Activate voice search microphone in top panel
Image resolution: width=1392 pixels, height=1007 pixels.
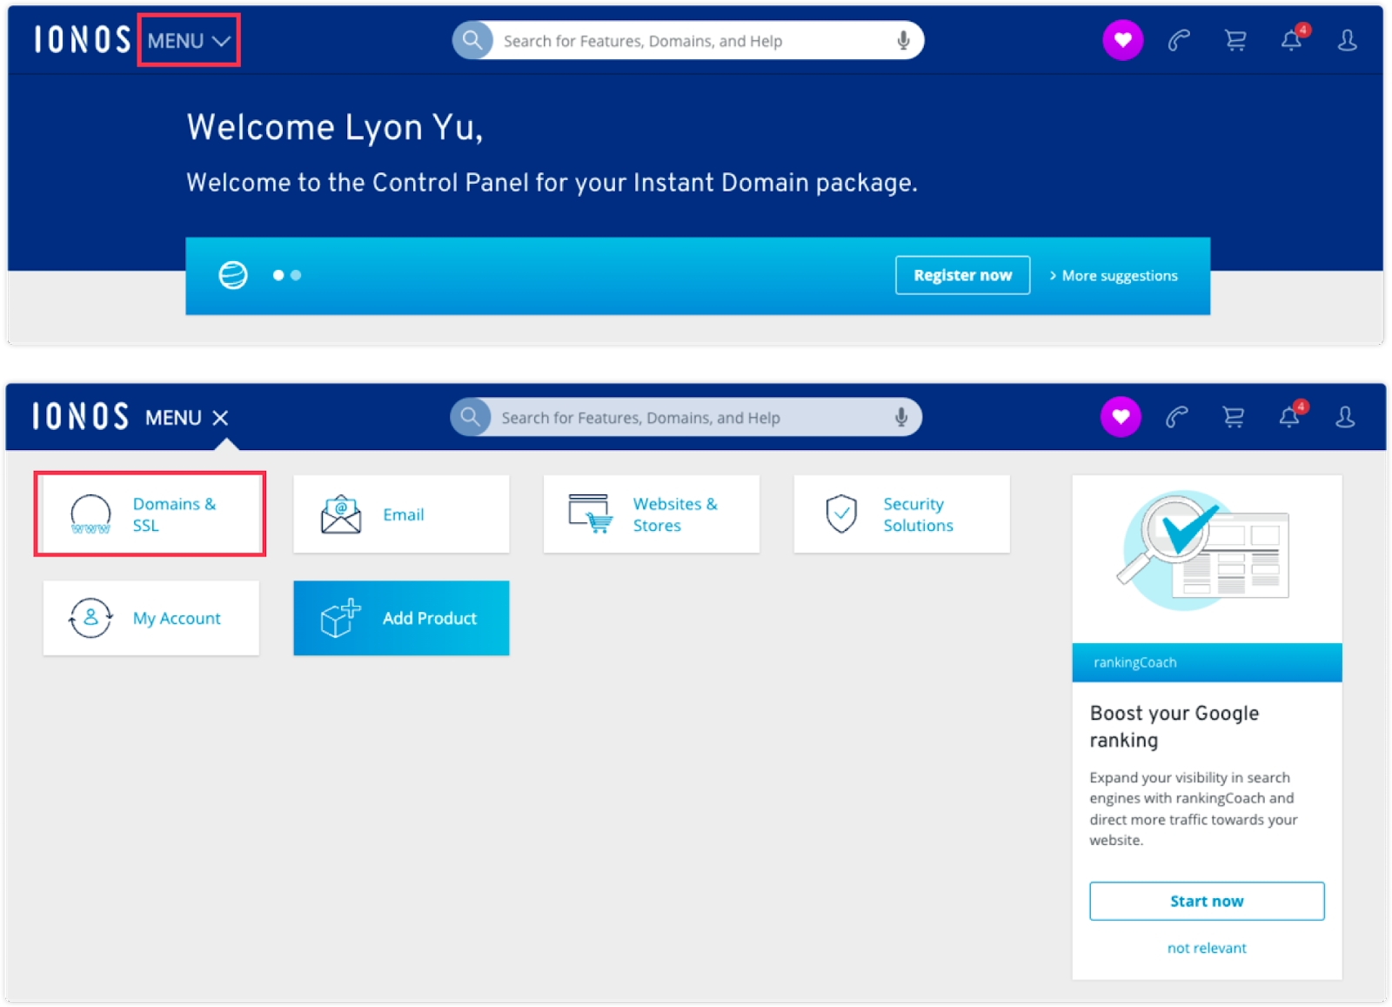coord(904,40)
